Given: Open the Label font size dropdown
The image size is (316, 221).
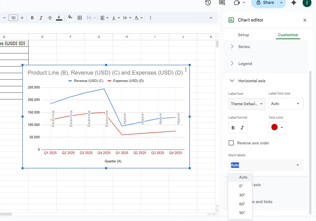Looking at the screenshot, I should click(x=286, y=104).
